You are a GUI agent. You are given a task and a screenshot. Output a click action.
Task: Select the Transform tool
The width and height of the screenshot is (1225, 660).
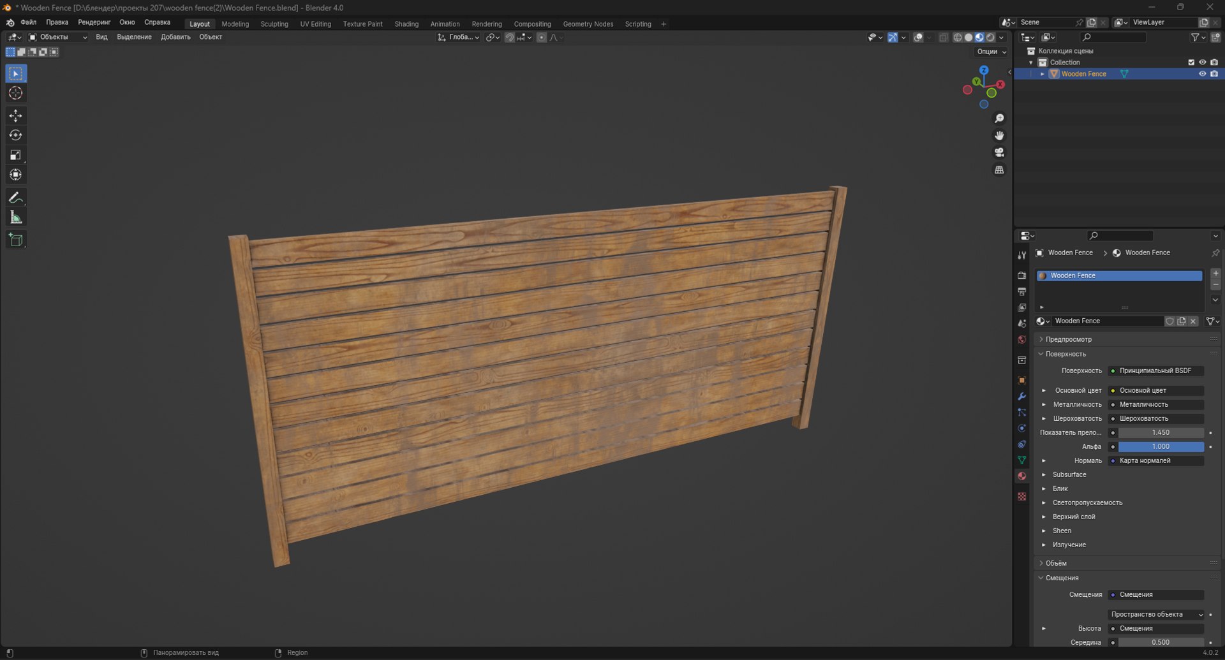pos(16,175)
